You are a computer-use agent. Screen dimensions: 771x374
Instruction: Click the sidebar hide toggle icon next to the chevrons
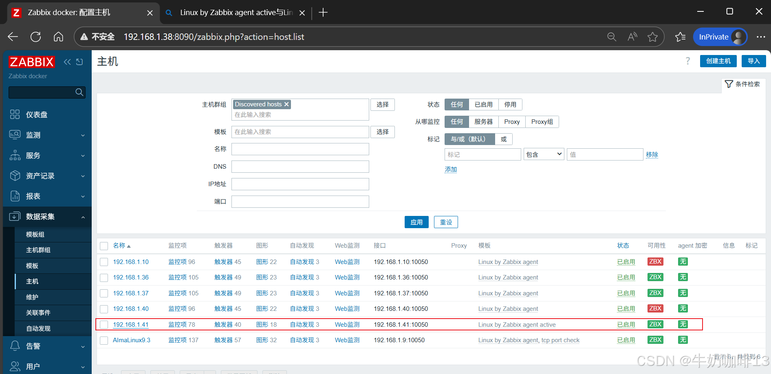79,62
